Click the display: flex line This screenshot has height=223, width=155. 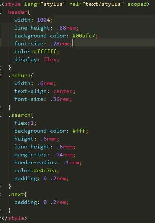(37, 59)
